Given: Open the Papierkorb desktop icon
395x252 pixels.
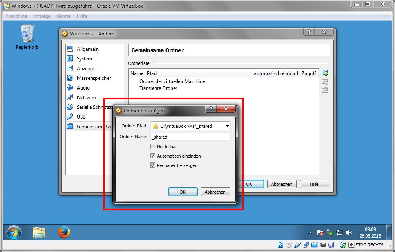Looking at the screenshot, I should click(27, 37).
